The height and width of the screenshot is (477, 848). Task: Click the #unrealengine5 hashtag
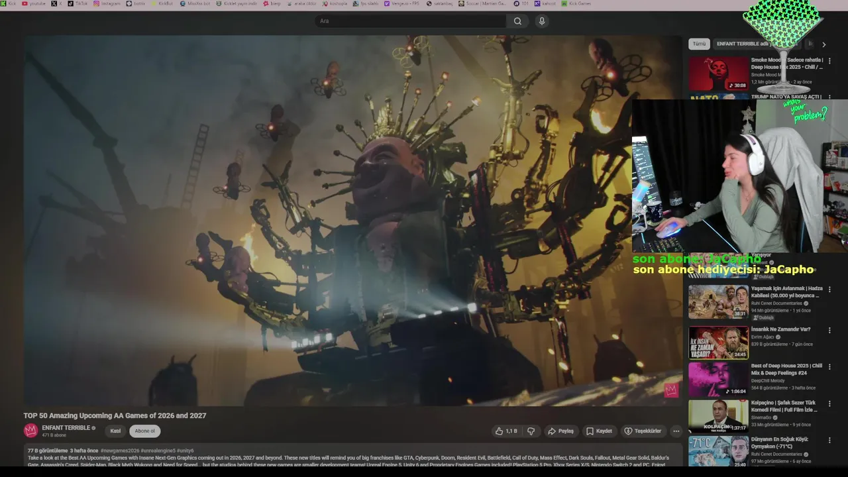coord(158,450)
